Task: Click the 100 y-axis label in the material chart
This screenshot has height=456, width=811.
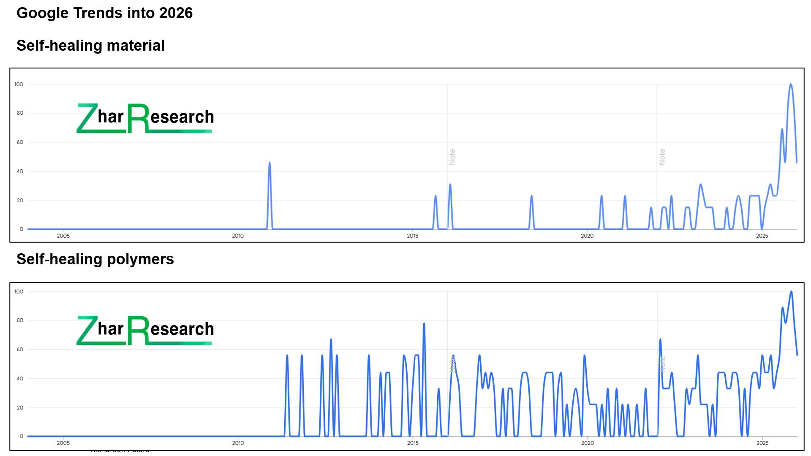Action: coord(19,84)
